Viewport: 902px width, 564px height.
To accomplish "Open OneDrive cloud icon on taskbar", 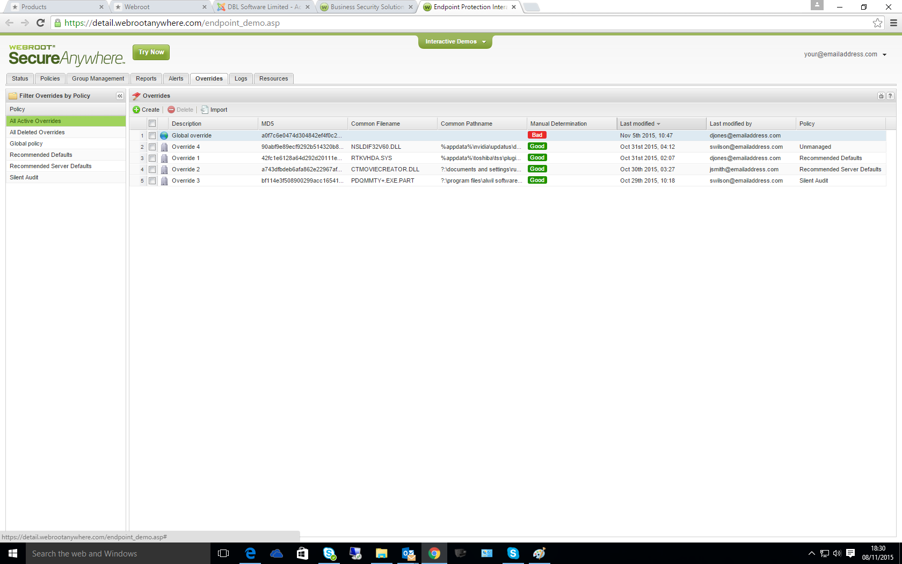I will (277, 553).
